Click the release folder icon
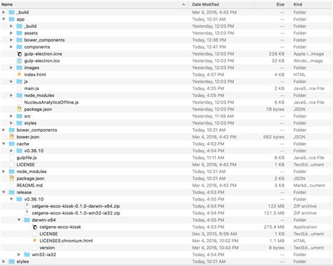The width and height of the screenshot is (333, 266). click(12, 192)
